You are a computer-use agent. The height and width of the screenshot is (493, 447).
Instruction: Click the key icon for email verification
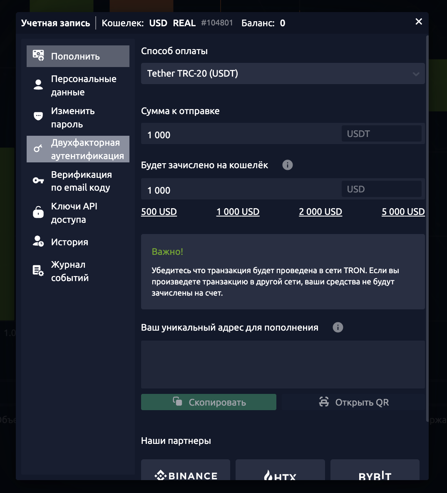[x=38, y=180]
